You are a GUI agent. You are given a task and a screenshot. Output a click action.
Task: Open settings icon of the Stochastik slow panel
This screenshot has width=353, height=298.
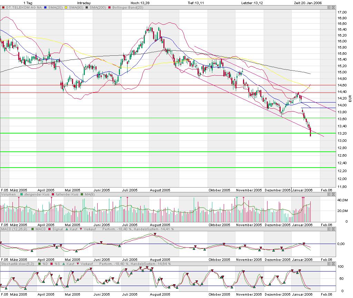coord(329,264)
